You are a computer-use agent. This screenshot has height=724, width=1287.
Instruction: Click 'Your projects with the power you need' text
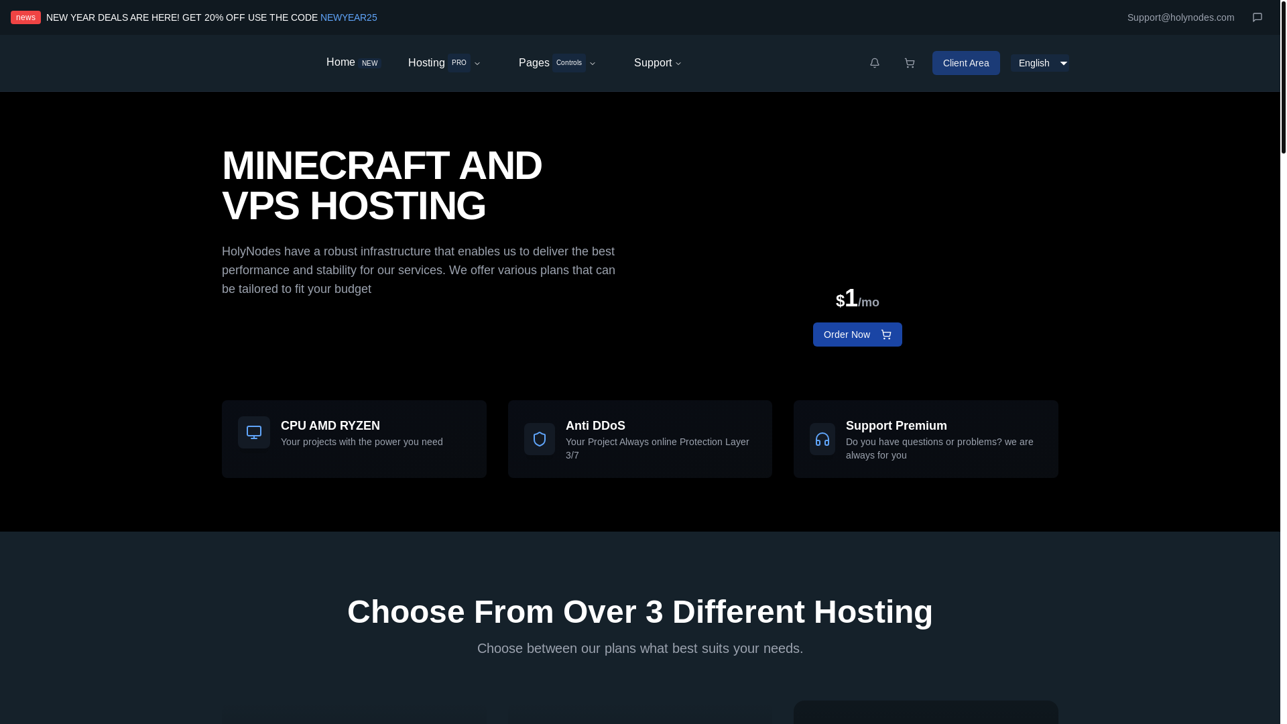362,442
